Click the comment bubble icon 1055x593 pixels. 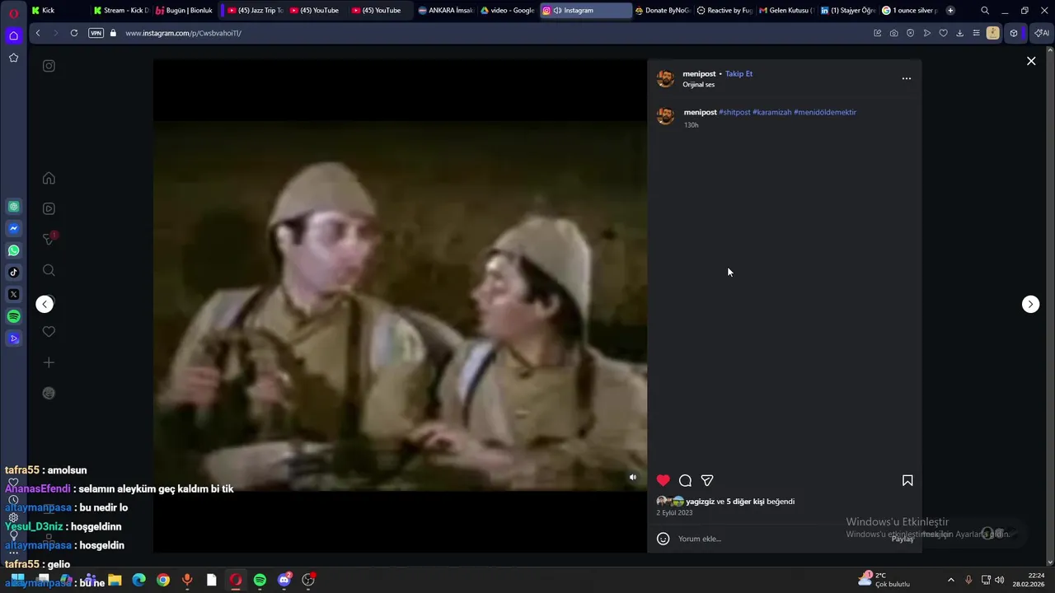(x=685, y=480)
